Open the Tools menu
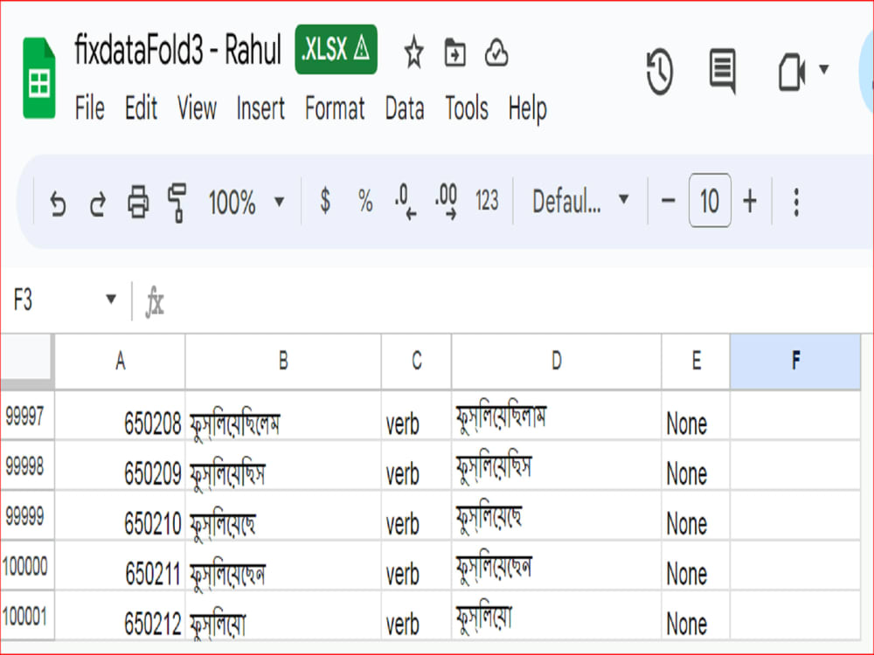Viewport: 874px width, 655px height. tap(467, 107)
